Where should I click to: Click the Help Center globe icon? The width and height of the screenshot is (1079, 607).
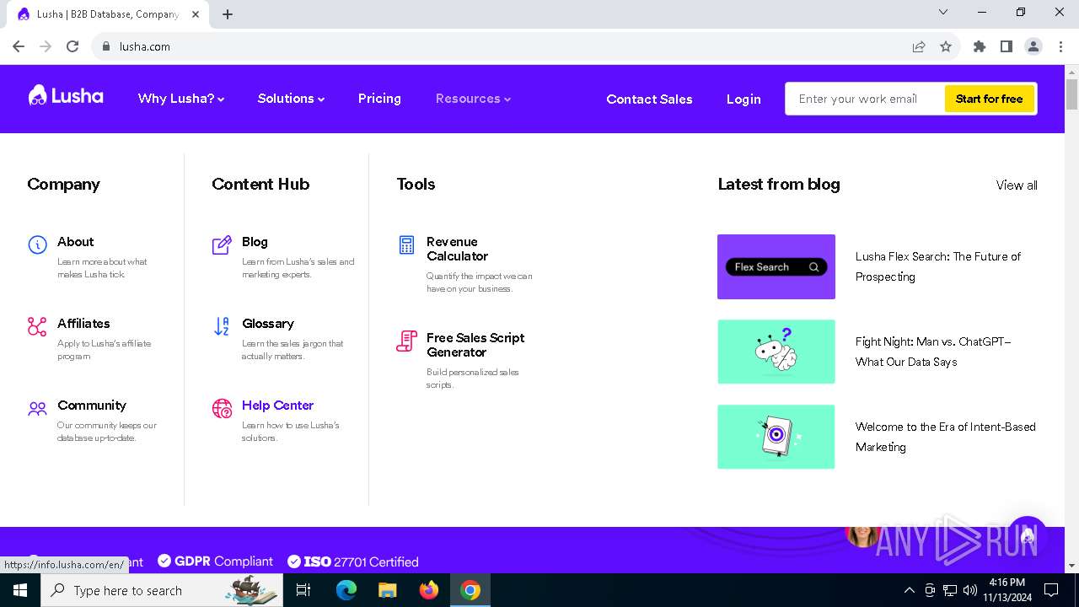tap(222, 409)
